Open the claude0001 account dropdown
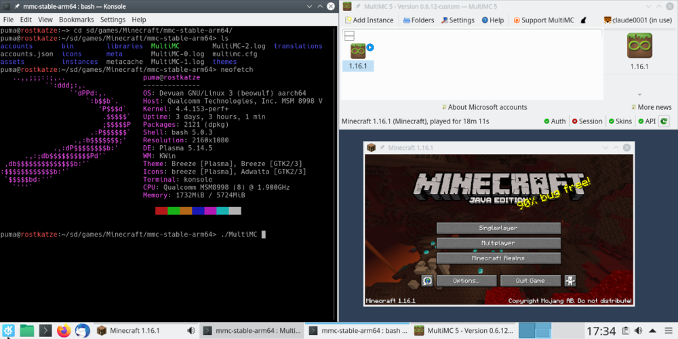Viewport: 678px width, 339px height. (x=636, y=20)
